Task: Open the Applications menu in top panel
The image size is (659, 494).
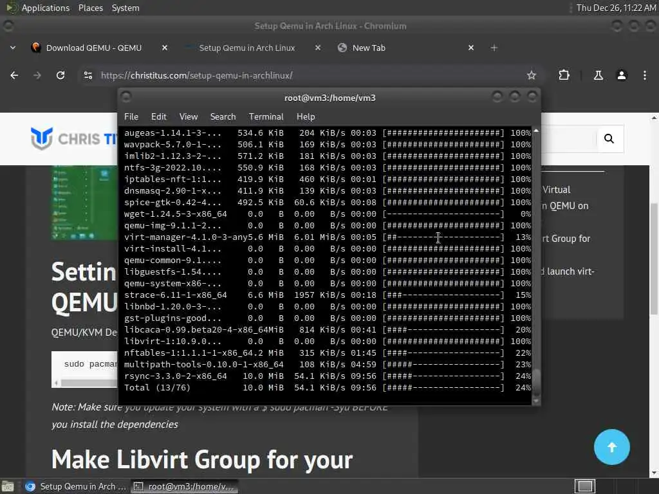Action: click(x=46, y=8)
